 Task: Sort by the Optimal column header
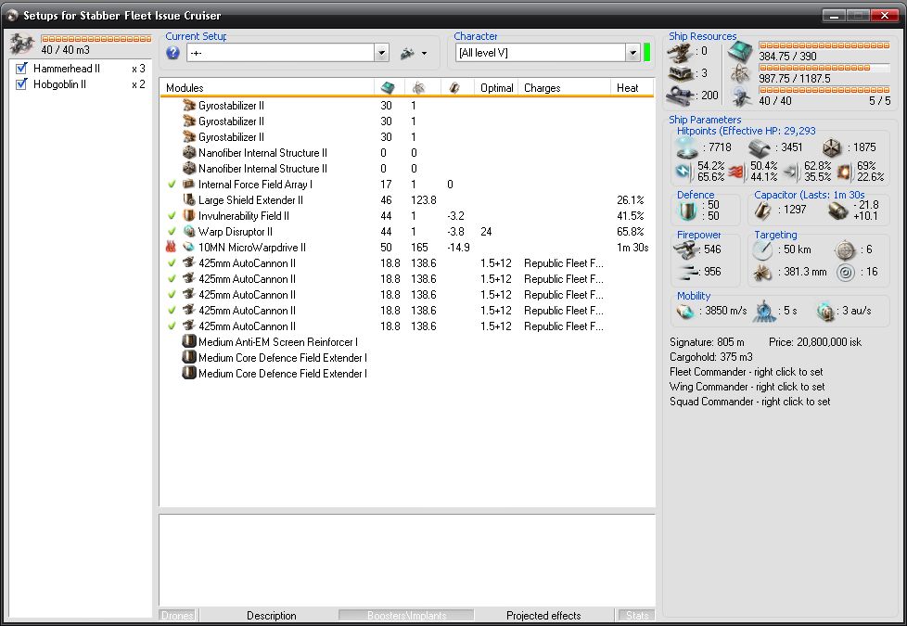click(496, 88)
